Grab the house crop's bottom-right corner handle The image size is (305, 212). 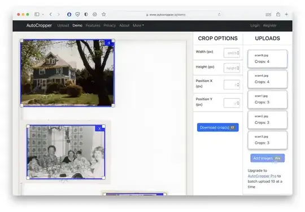click(x=113, y=105)
